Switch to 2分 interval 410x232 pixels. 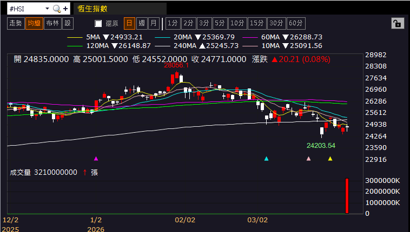[x=189, y=23]
